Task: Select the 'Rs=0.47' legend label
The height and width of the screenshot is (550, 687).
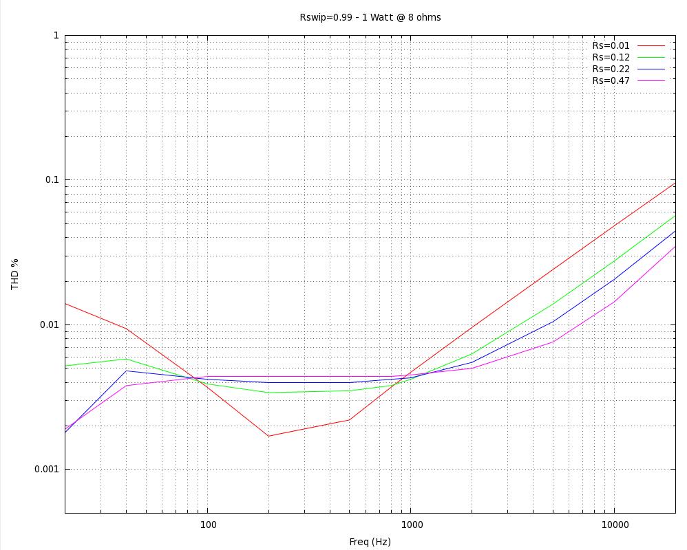Action: [x=611, y=81]
